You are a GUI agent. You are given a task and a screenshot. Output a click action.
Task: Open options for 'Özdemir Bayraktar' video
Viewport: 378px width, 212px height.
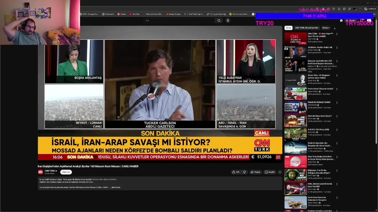point(337,143)
